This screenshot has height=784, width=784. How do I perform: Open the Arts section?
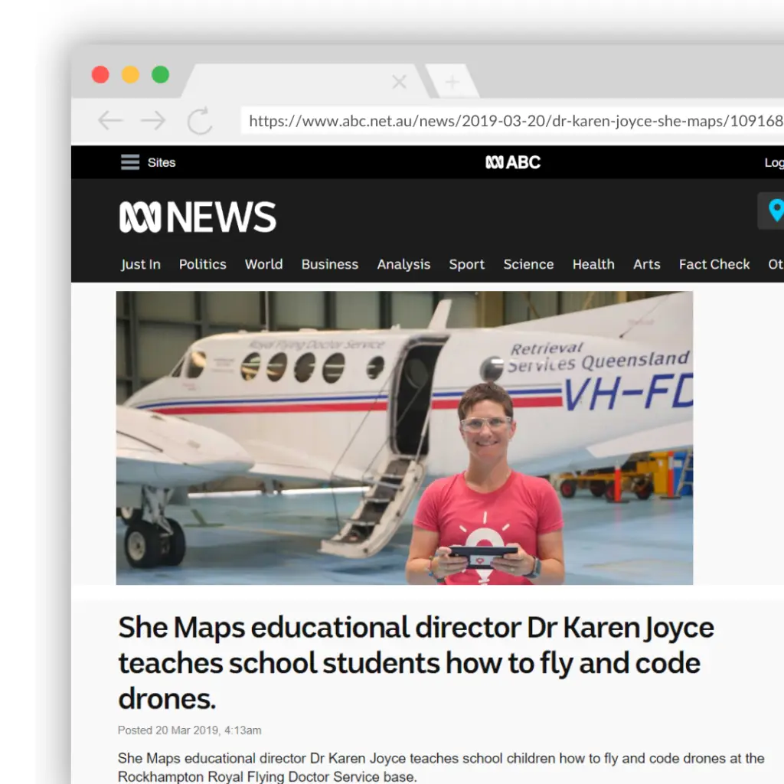[x=646, y=264]
